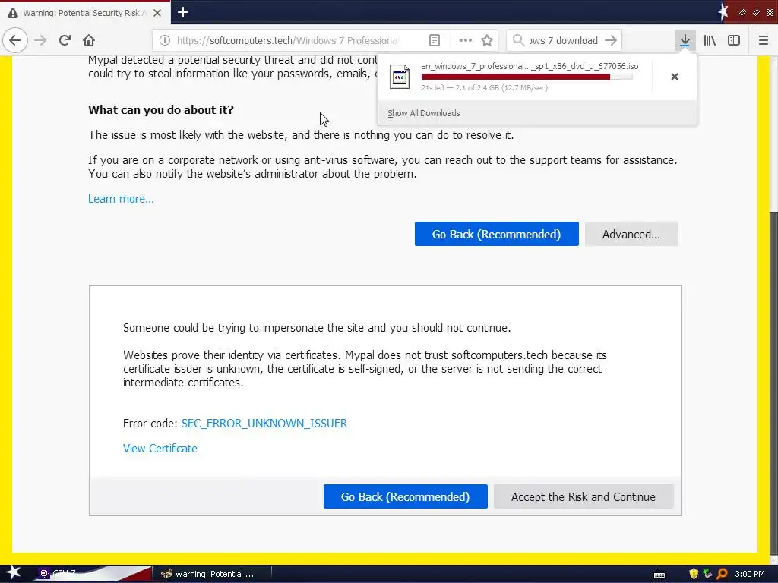This screenshot has width=778, height=583.
Task: Open the hamburger application menu
Action: (x=764, y=40)
